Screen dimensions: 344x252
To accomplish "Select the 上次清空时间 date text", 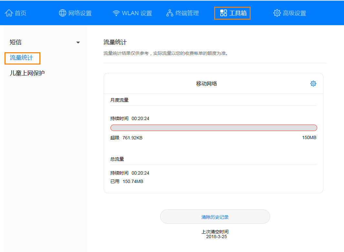I will tap(215, 232).
